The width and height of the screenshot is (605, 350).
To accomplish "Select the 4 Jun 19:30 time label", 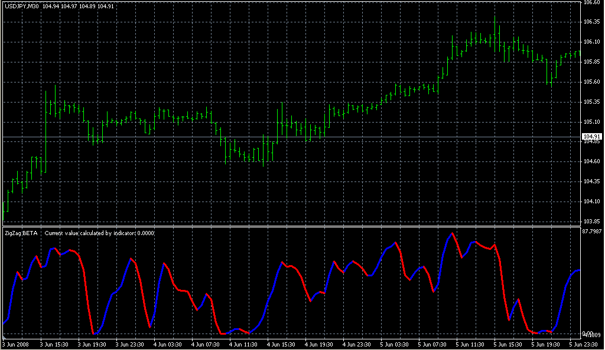I will click(x=318, y=344).
